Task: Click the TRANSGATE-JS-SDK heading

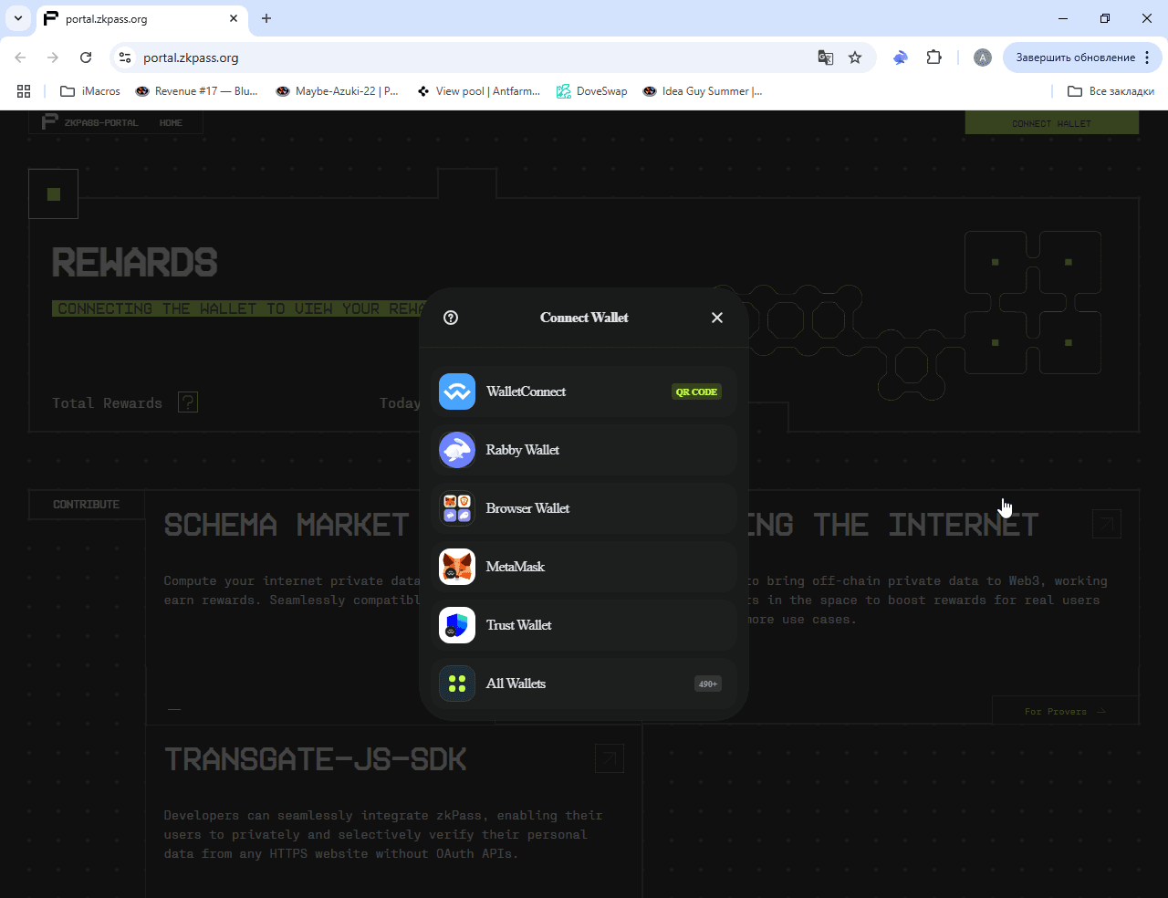Action: [x=315, y=759]
